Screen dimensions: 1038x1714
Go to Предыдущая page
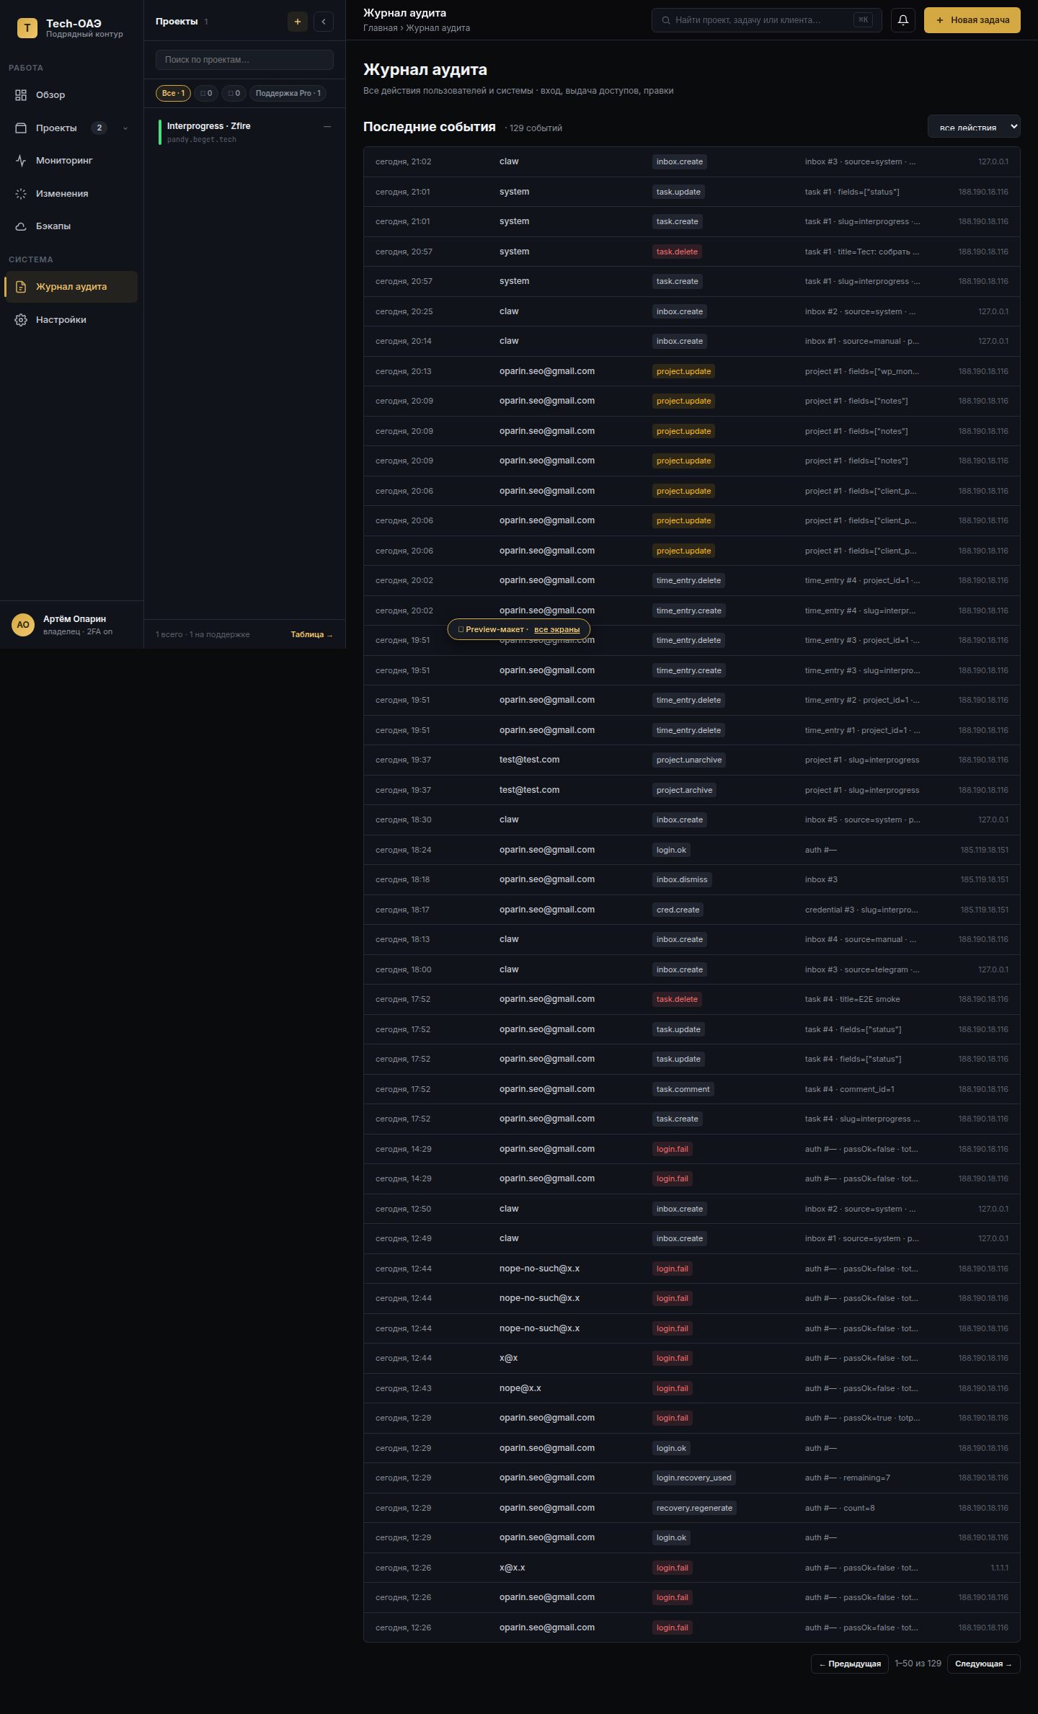(850, 1664)
